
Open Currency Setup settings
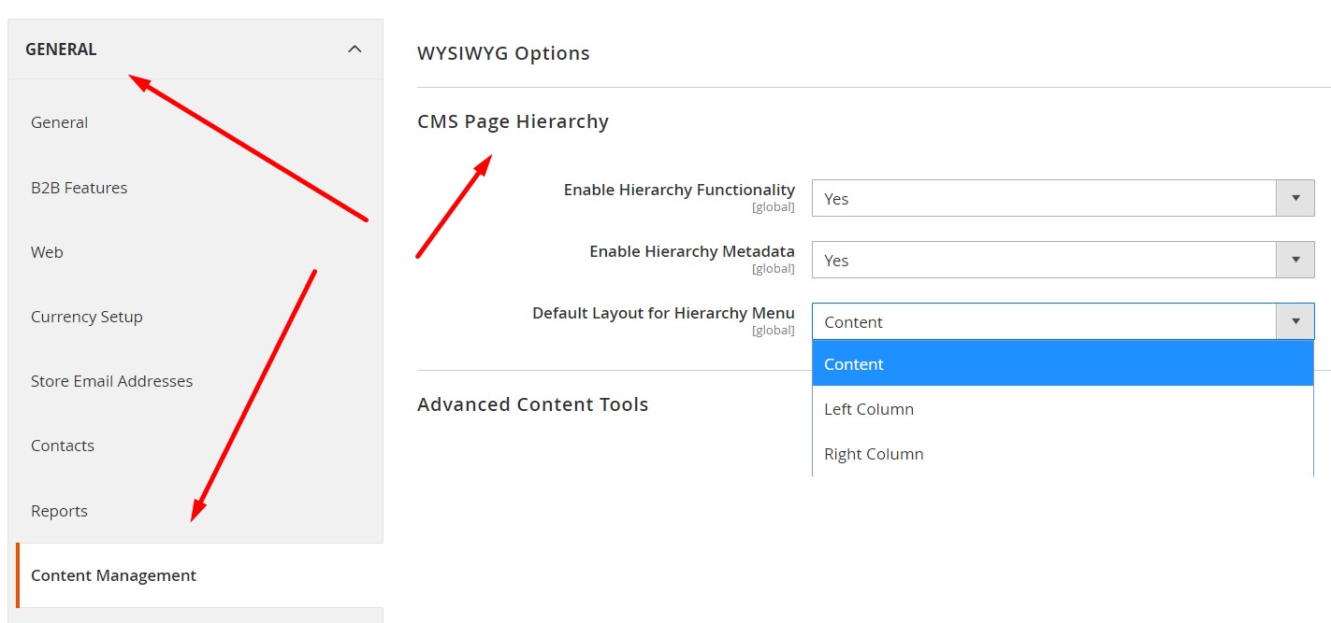pos(87,317)
